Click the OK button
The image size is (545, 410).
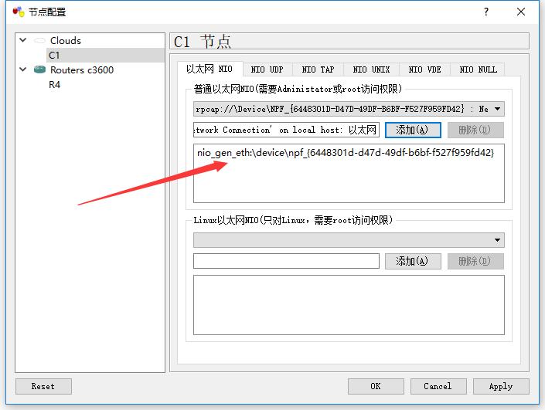[376, 386]
